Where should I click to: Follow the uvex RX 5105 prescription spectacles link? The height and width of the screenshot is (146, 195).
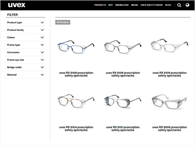coord(169,74)
